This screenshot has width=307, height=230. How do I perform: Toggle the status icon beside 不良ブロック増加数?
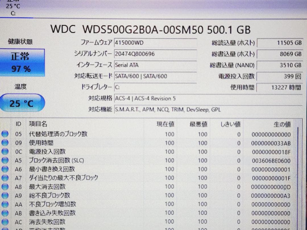(5, 204)
